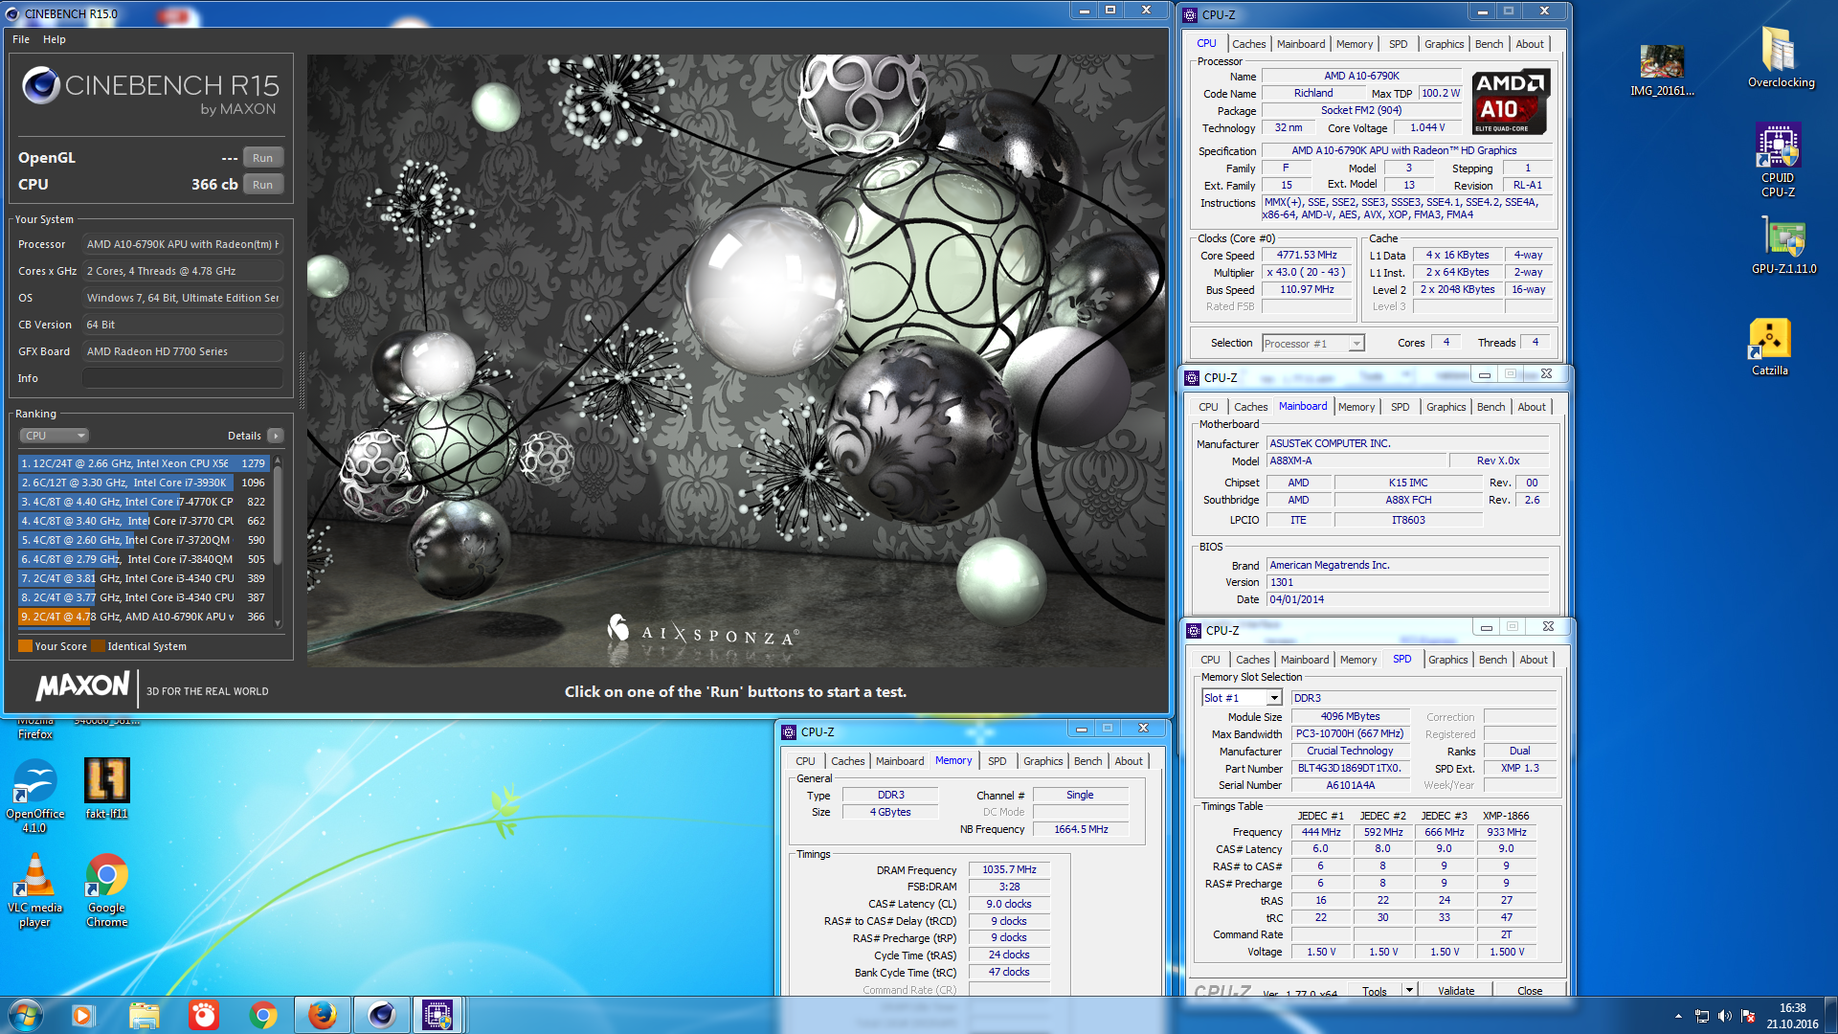Switch to Firefox in the taskbar
This screenshot has height=1034, width=1838.
(x=322, y=1015)
